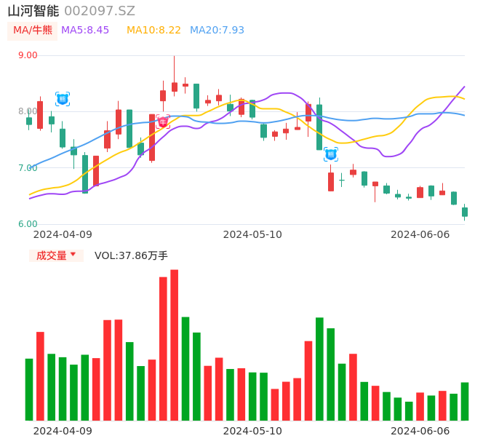Click the 2024-06-06 date label under the volume chart

tap(420, 431)
